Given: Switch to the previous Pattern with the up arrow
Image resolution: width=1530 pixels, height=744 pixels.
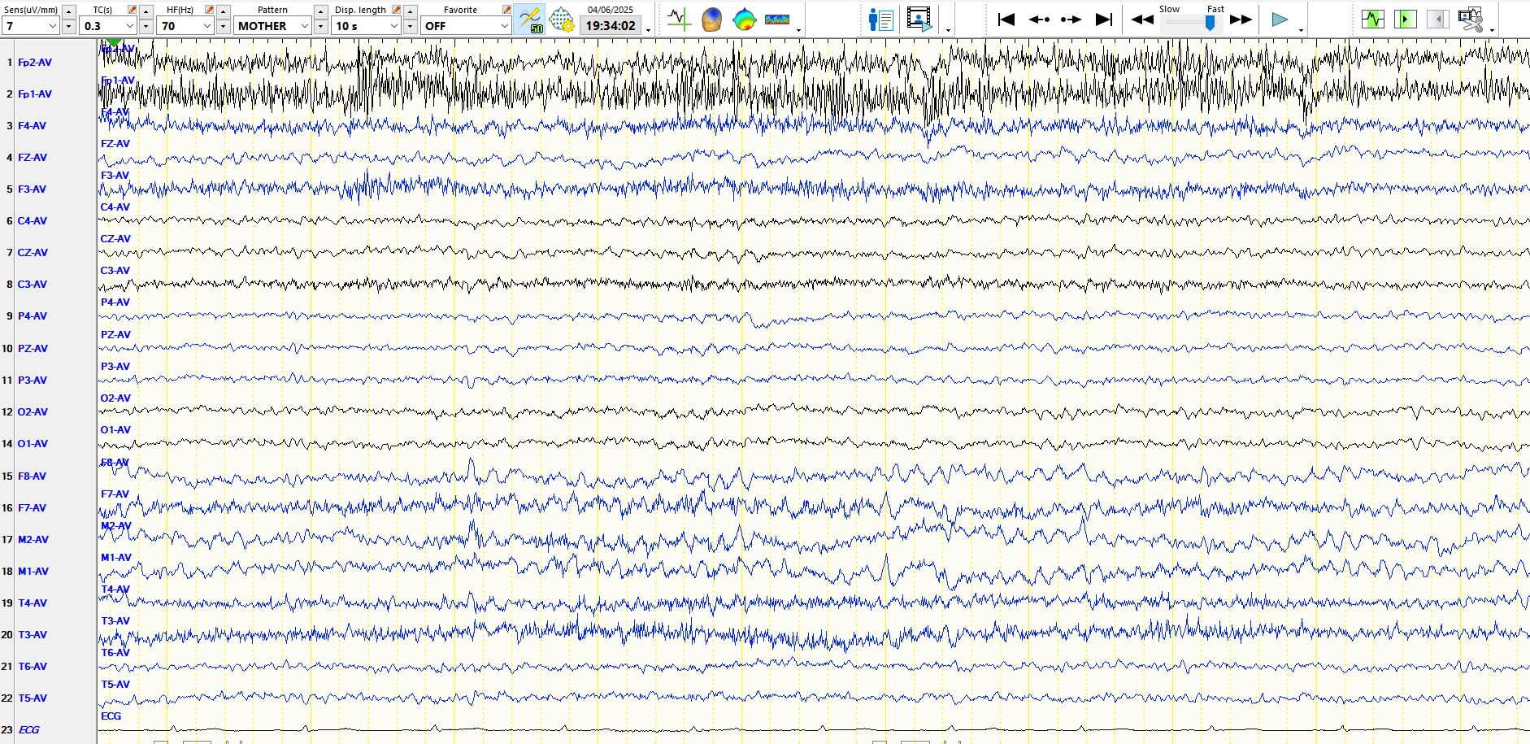Looking at the screenshot, I should click(x=321, y=11).
